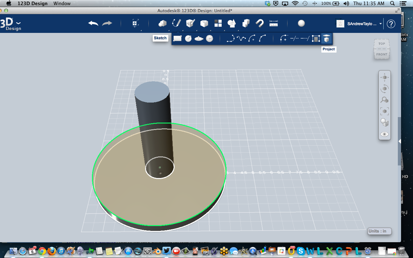Expand the 3D Design application menu chevron
This screenshot has height=258, width=413.
(x=18, y=24)
